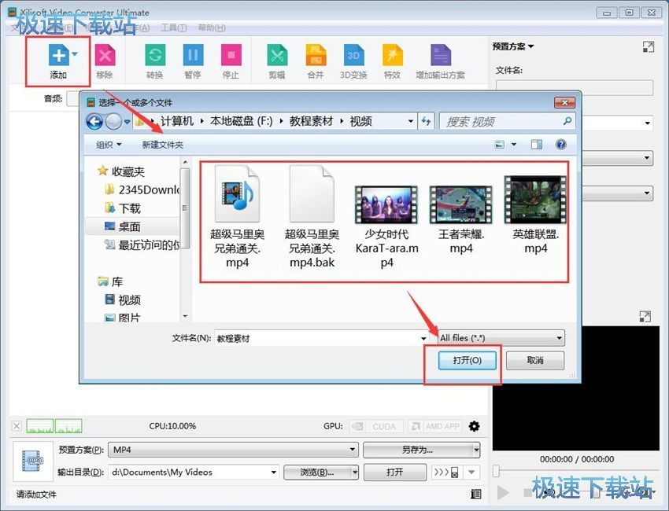Viewport: 669px width, 511px height.
Task: Select 视频 library in the sidebar
Action: [123, 300]
